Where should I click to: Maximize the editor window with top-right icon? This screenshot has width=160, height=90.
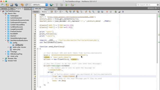pyautogui.click(x=158, y=8)
